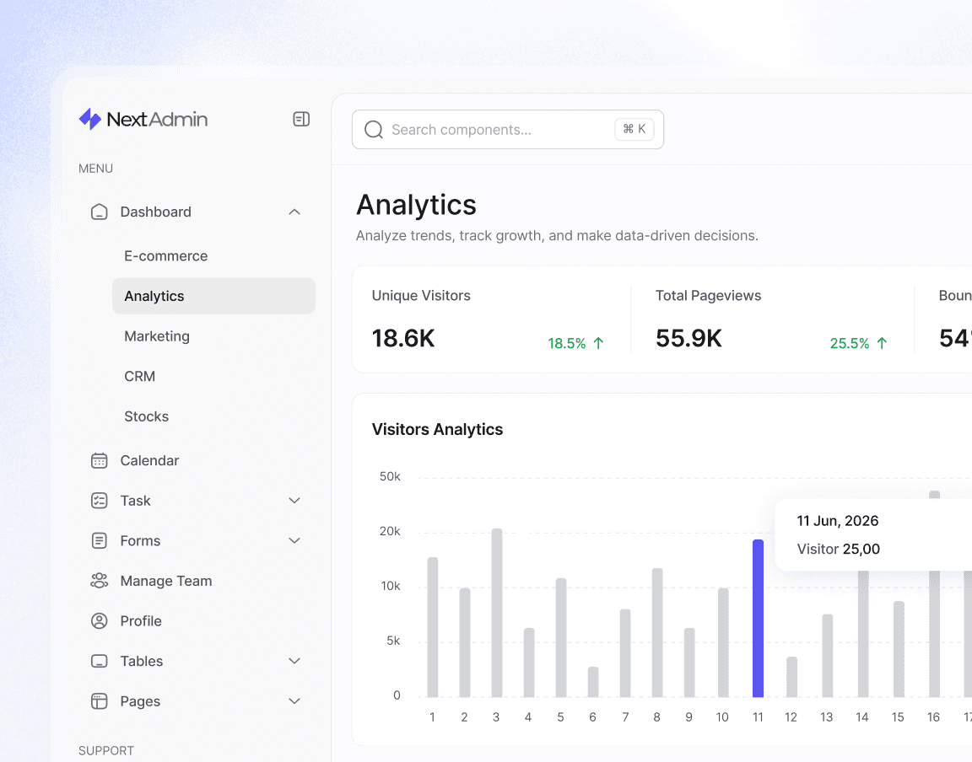972x762 pixels.
Task: Click the Unique Visitors value 18.6K
Action: 403,338
